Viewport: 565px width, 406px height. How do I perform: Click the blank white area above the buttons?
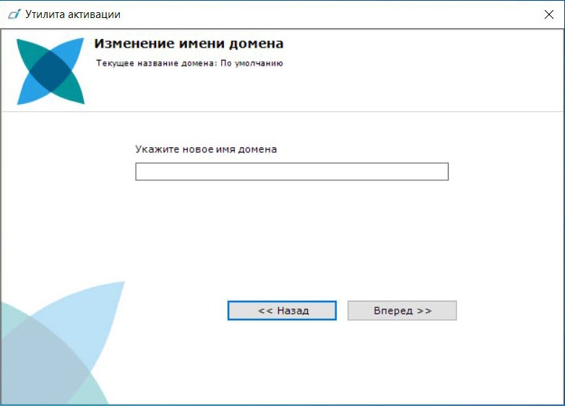point(325,238)
